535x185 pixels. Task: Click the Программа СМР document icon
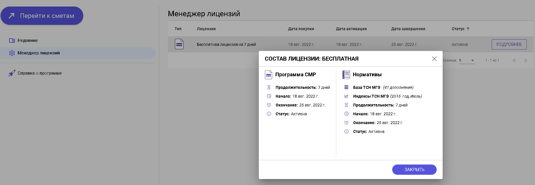268,75
